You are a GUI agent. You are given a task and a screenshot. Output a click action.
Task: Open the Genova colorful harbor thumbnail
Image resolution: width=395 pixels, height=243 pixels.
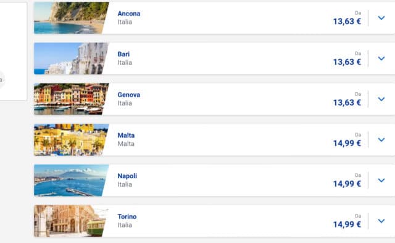coord(72,99)
